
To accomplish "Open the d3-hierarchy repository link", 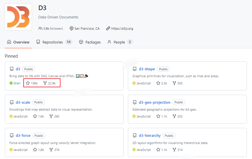I will 150,136.
